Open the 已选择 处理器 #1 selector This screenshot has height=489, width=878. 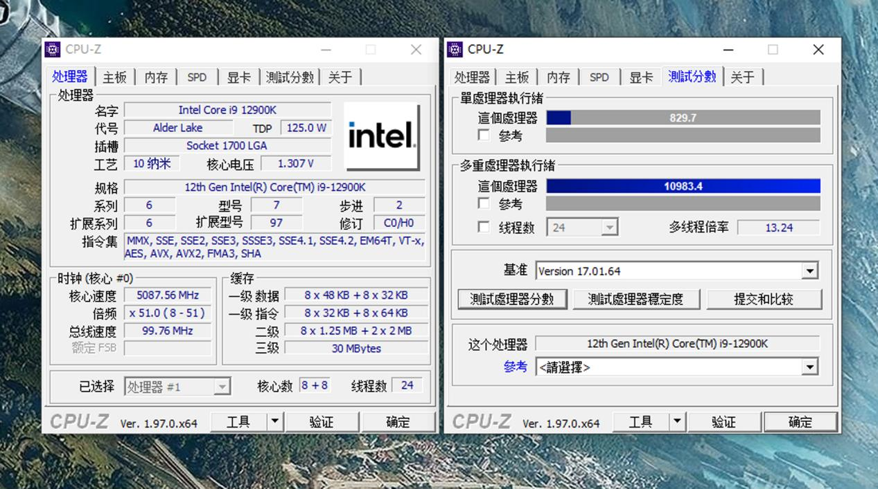point(222,387)
